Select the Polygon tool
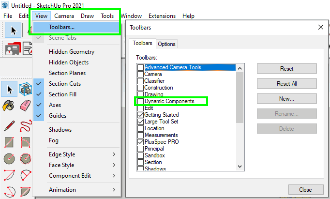330x199 pixels. coord(26,158)
